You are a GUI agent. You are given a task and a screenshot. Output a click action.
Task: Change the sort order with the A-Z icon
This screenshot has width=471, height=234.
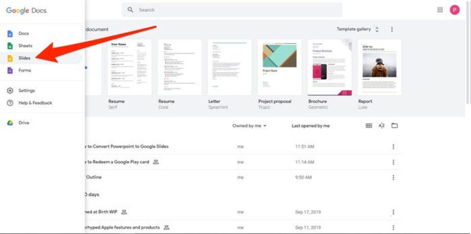[x=382, y=125]
